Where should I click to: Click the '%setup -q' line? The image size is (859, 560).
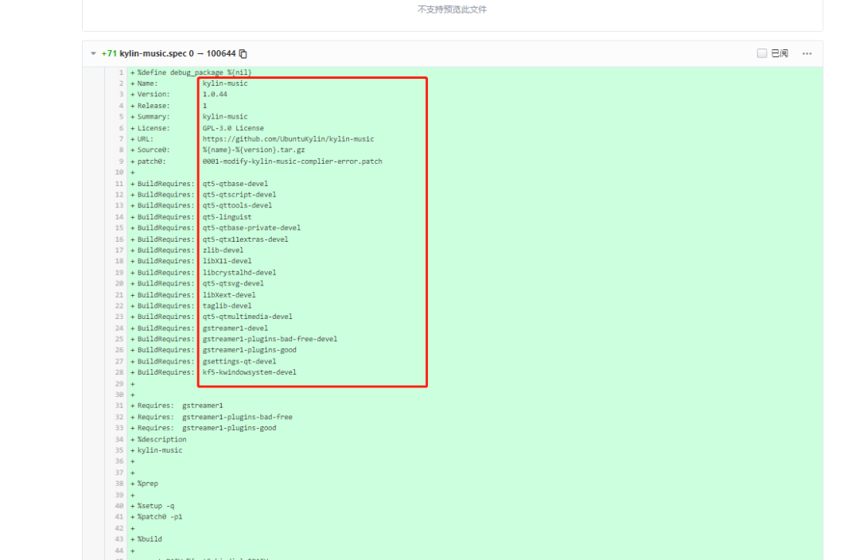156,506
